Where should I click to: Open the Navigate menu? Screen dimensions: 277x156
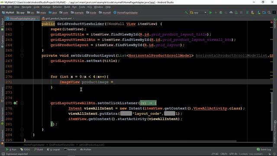click(26, 7)
